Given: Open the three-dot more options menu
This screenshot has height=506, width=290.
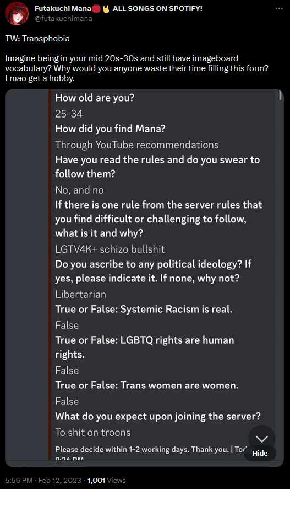Looking at the screenshot, I should (x=279, y=8).
